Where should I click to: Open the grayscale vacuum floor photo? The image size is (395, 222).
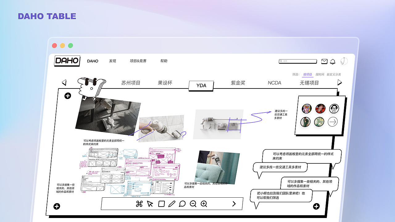[108, 117]
